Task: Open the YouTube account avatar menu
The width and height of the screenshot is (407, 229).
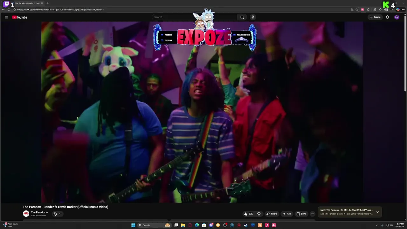Action: click(397, 17)
